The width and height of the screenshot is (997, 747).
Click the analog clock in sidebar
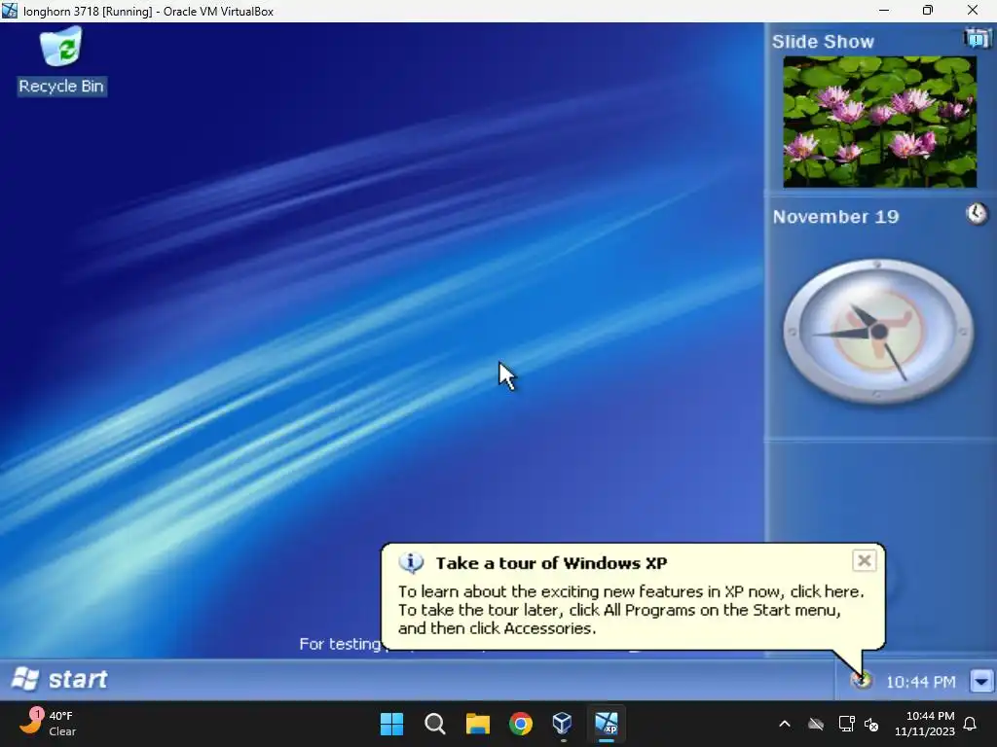[878, 331]
